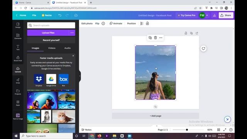Toggle the lock icon in toolbar
Image resolution: width=247 pixels, height=139 pixels.
(147, 24)
